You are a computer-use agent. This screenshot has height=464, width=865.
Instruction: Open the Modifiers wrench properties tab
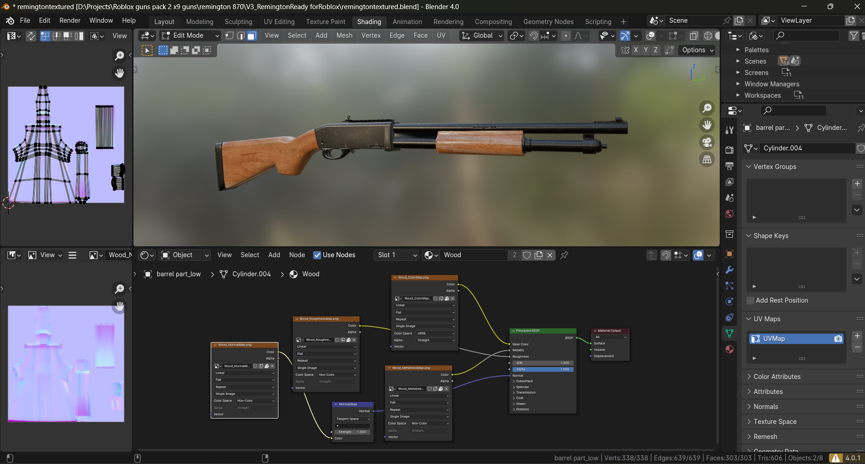tap(730, 270)
